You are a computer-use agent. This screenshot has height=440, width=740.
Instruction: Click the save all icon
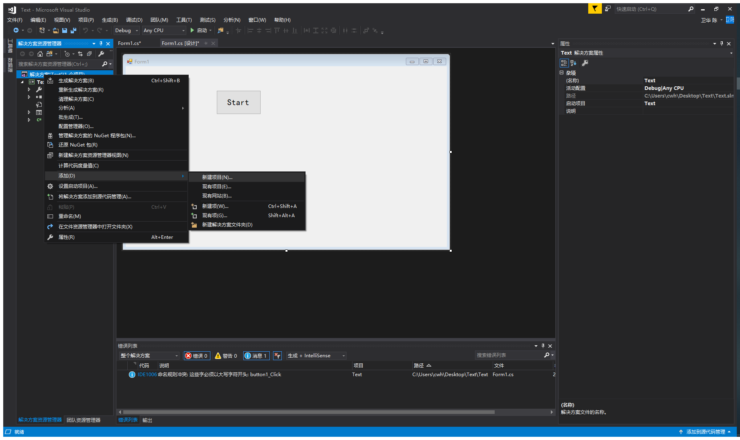73,31
